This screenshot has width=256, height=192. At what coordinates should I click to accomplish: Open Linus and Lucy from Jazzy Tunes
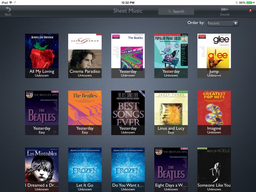click(171, 113)
